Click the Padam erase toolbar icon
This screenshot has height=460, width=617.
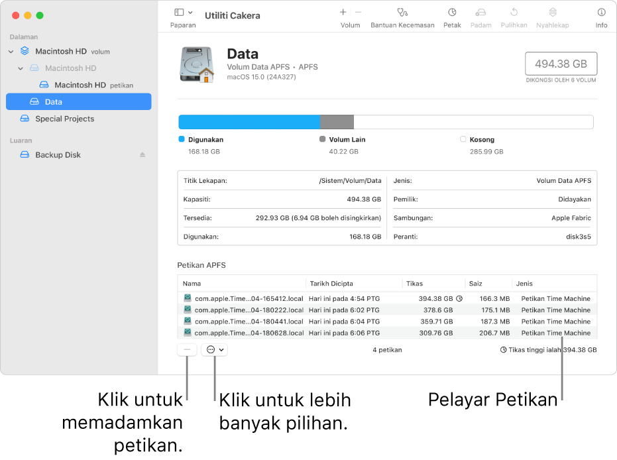click(480, 12)
